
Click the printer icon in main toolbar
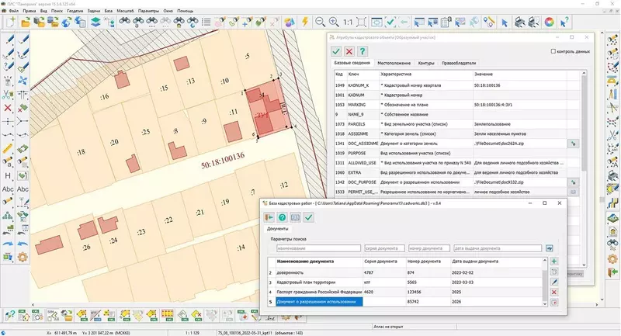point(519,23)
